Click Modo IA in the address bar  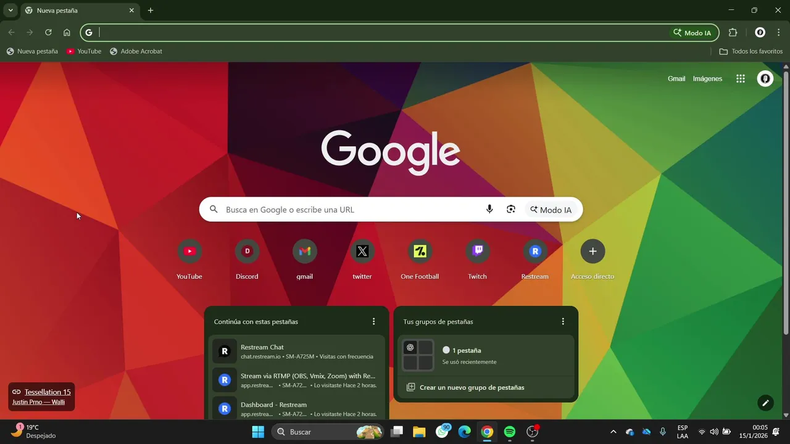click(x=692, y=33)
